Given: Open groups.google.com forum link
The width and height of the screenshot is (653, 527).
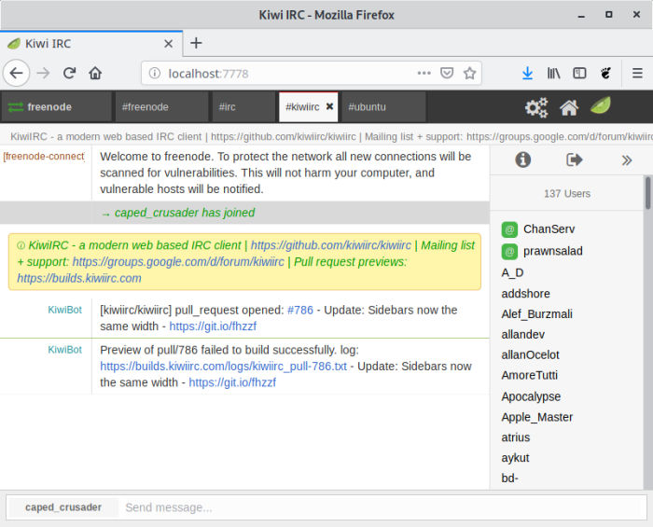Looking at the screenshot, I should coord(178,262).
